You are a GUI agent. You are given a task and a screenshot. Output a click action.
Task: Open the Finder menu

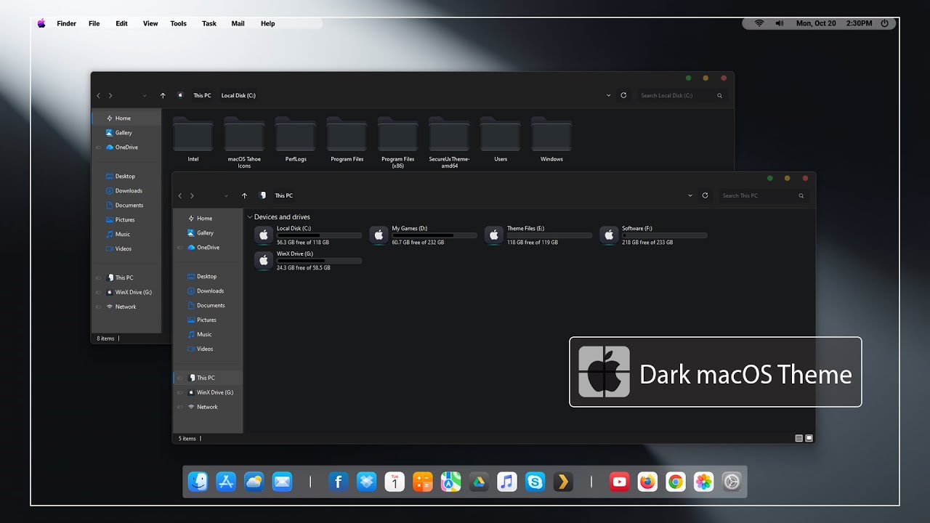tap(67, 23)
